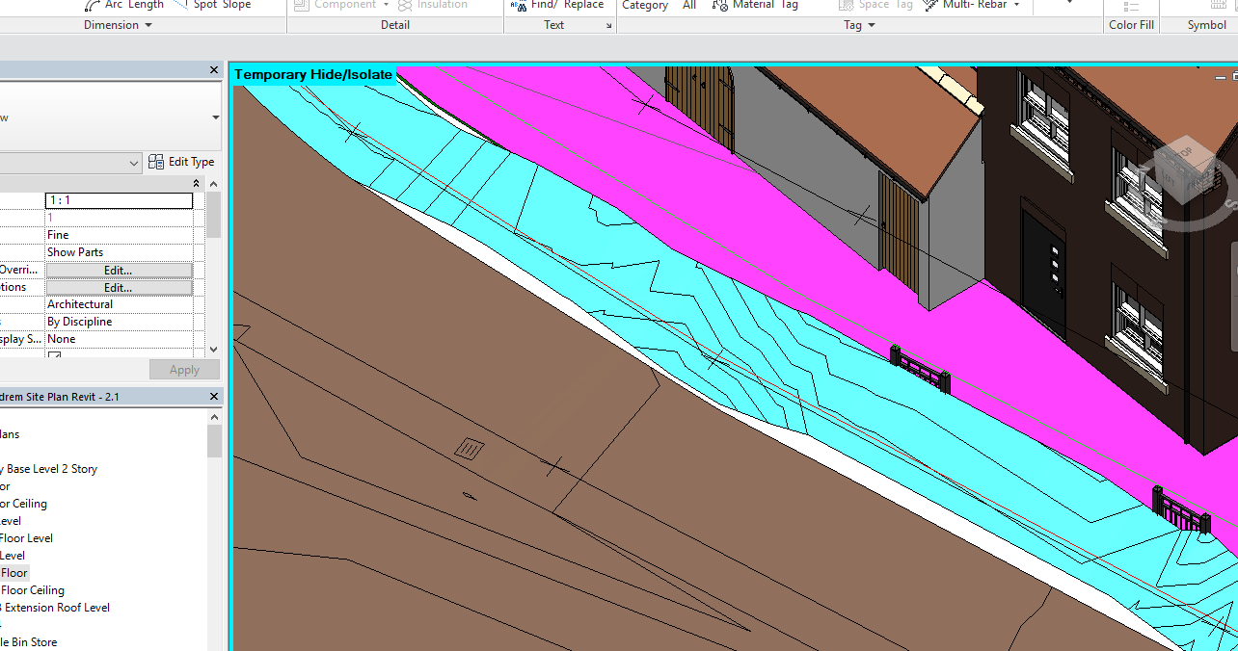Select the None display style value
1238x651 pixels.
pyautogui.click(x=119, y=339)
